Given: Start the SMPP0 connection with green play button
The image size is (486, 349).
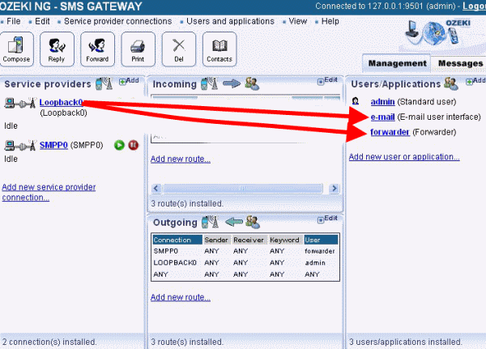Looking at the screenshot, I should [119, 145].
